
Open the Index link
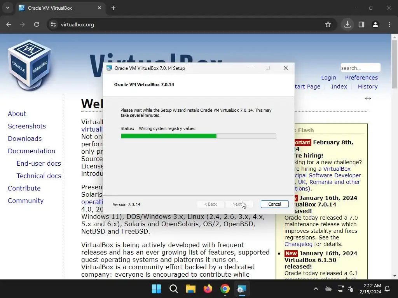click(339, 87)
